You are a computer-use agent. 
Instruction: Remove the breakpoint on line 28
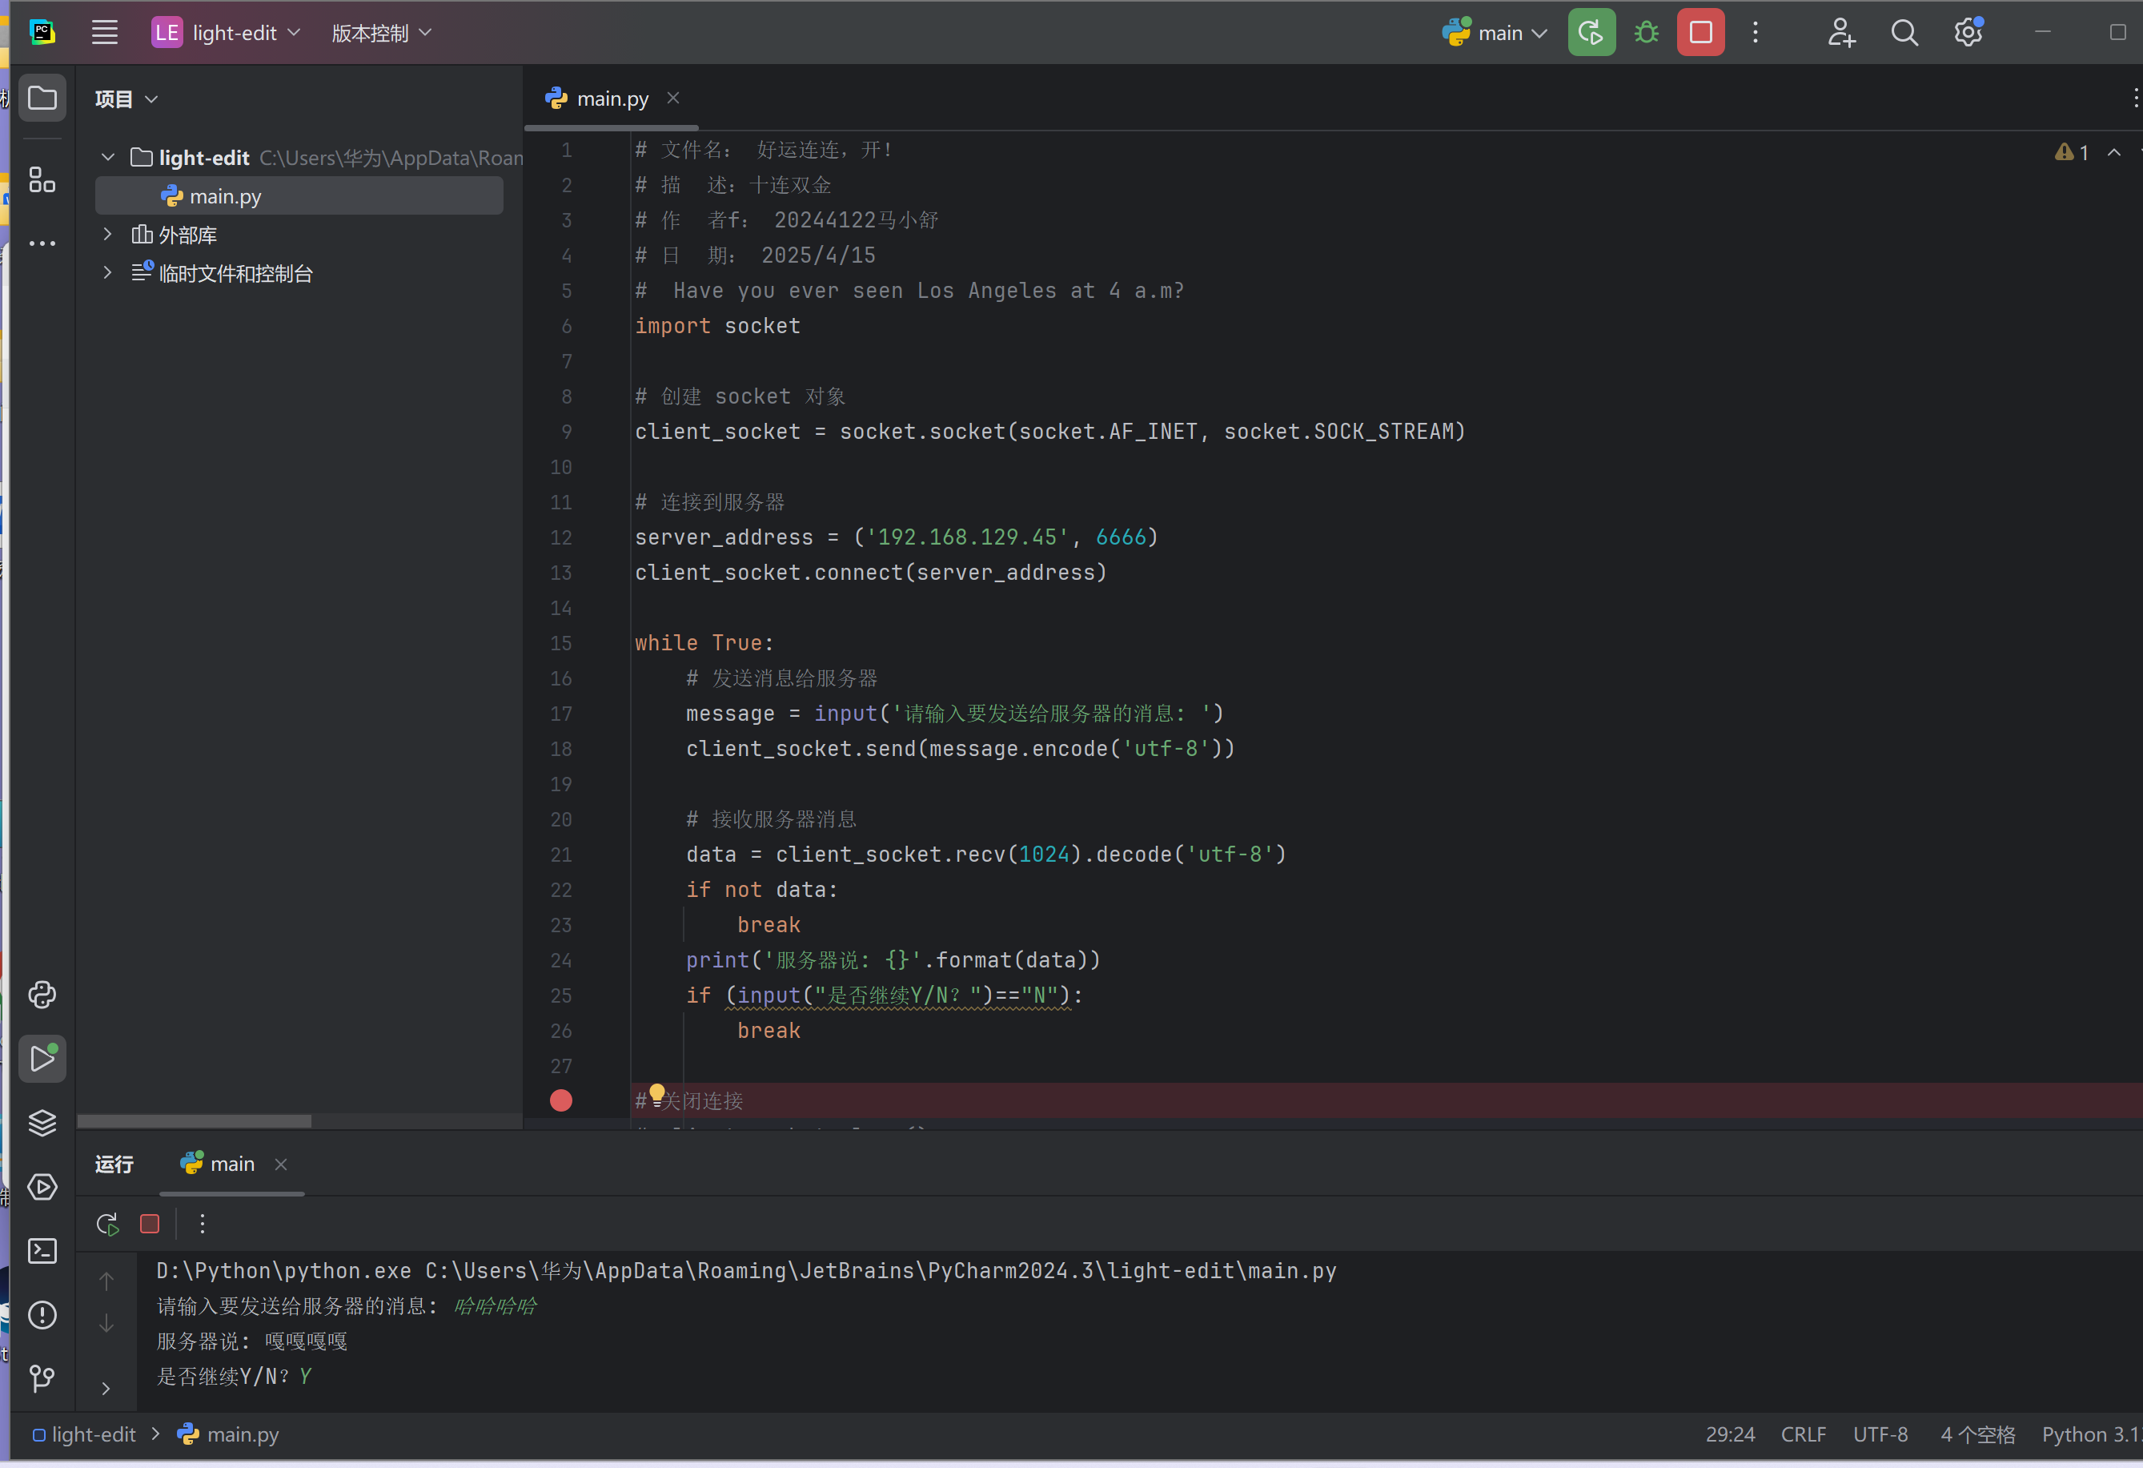tap(560, 1100)
